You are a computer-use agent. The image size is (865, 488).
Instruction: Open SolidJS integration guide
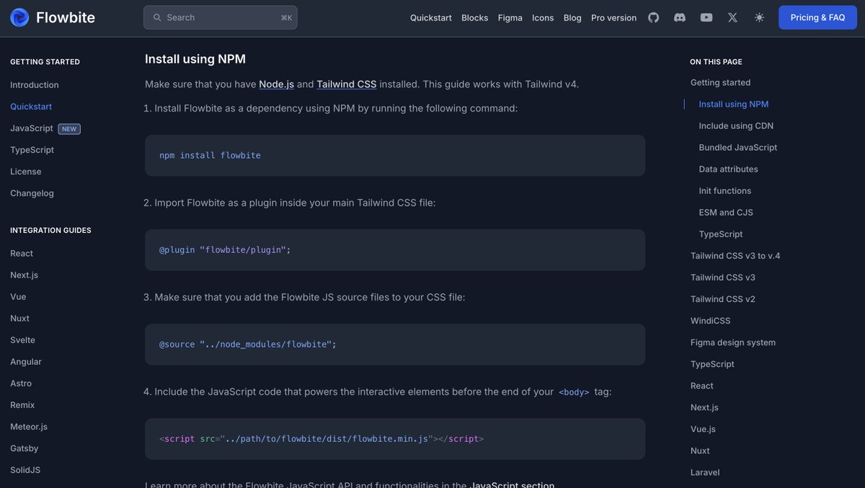coord(25,470)
